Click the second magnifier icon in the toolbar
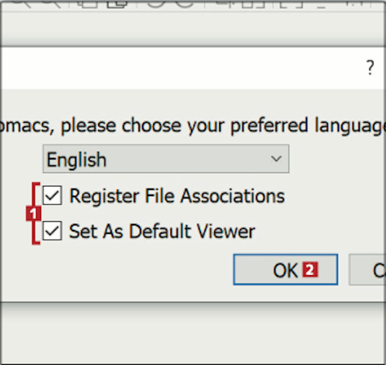The height and width of the screenshot is (365, 386). [51, 3]
